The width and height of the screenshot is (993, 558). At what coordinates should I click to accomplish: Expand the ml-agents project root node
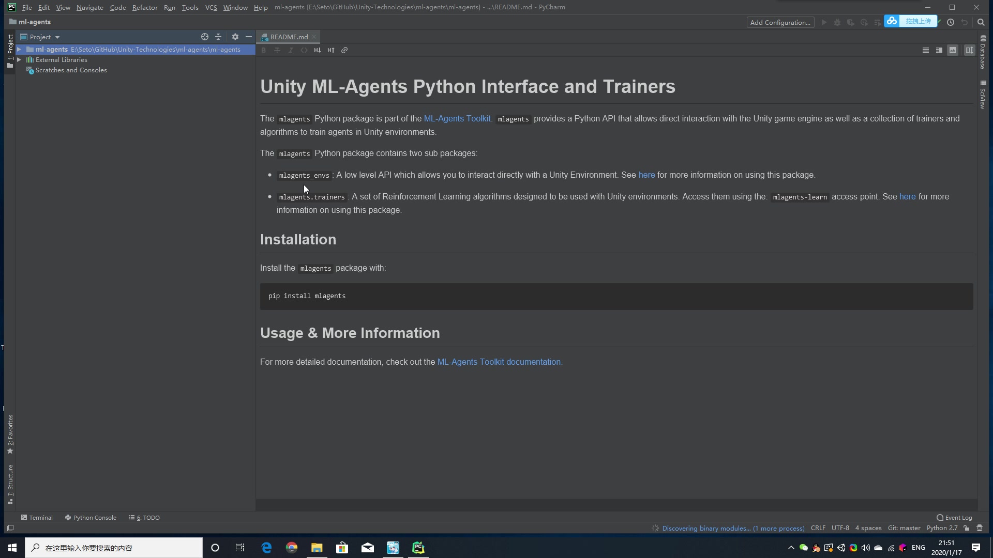coord(20,49)
